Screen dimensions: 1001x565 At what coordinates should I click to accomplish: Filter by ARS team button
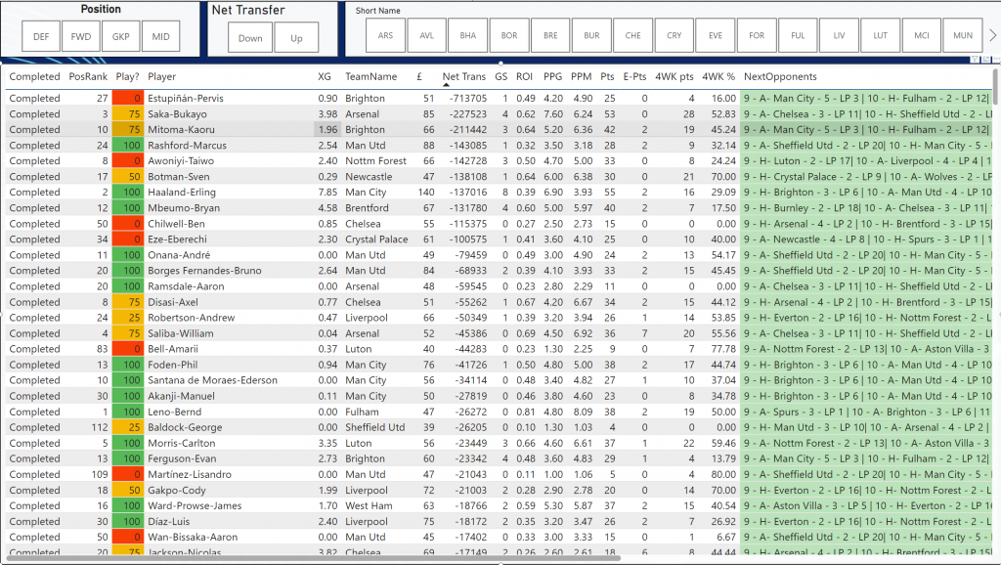386,35
